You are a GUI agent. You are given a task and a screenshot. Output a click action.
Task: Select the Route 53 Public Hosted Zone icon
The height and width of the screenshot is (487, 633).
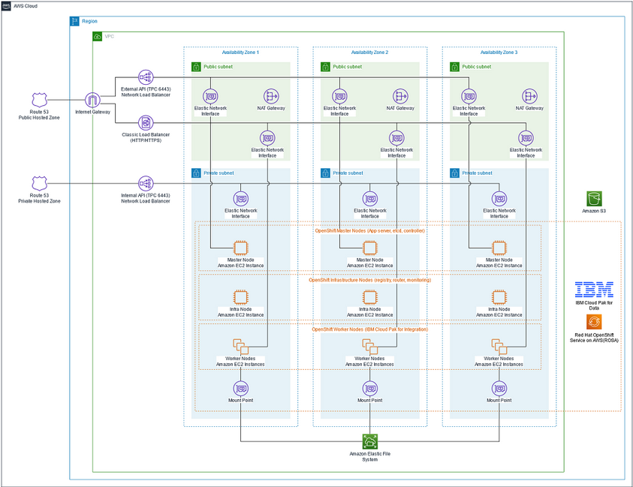point(40,100)
